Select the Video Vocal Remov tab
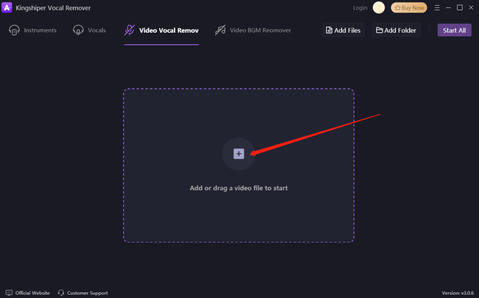Image resolution: width=479 pixels, height=298 pixels. point(161,30)
